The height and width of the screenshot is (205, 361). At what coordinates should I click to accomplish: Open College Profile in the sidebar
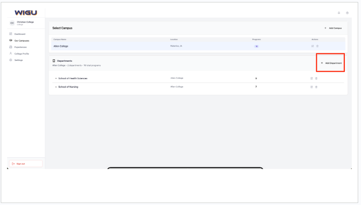21,54
